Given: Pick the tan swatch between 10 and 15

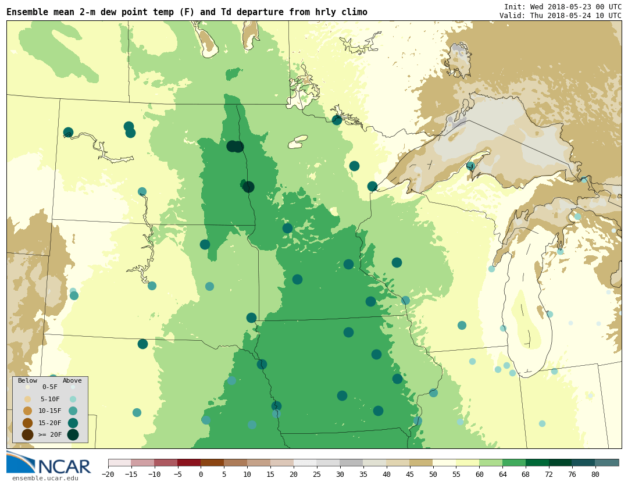Looking at the screenshot, I should tap(259, 463).
